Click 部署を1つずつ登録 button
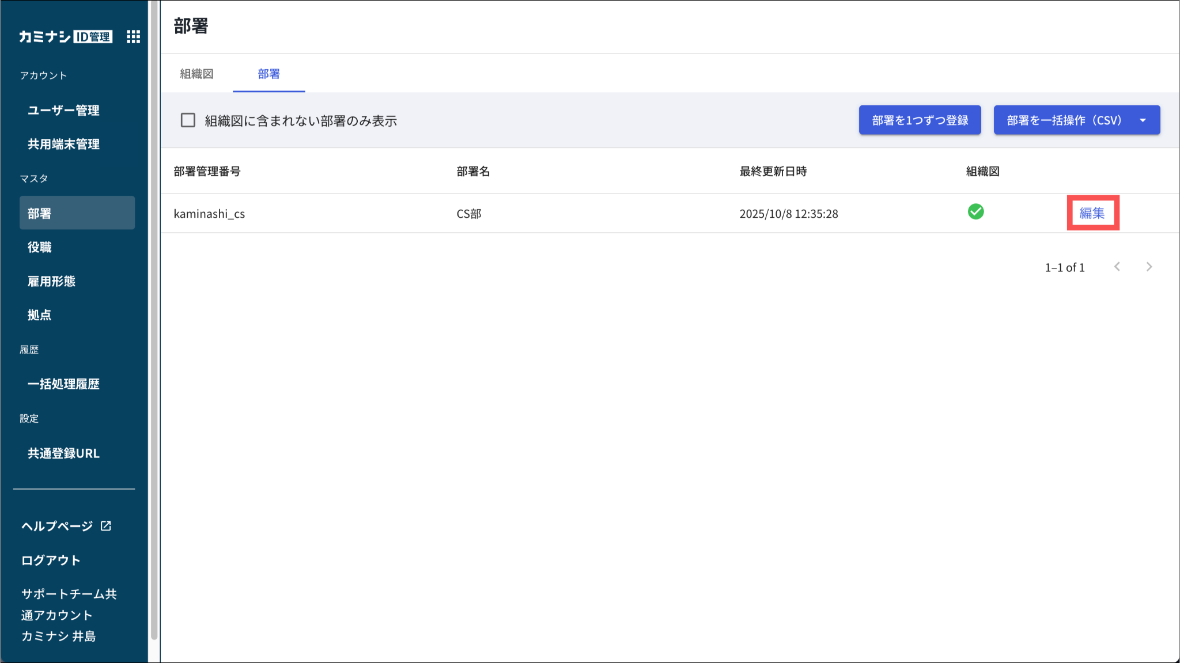This screenshot has height=663, width=1180. point(920,120)
